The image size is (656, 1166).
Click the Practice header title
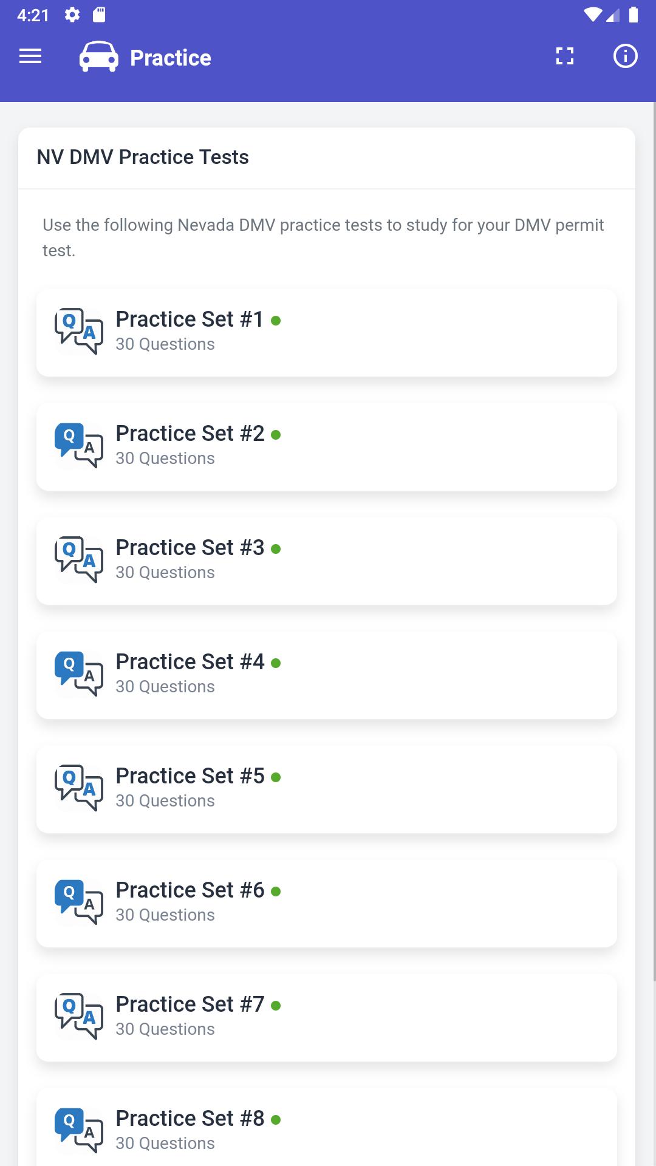tap(171, 58)
